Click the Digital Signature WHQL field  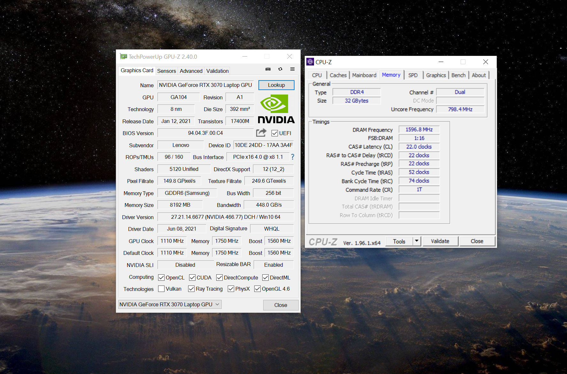(272, 229)
